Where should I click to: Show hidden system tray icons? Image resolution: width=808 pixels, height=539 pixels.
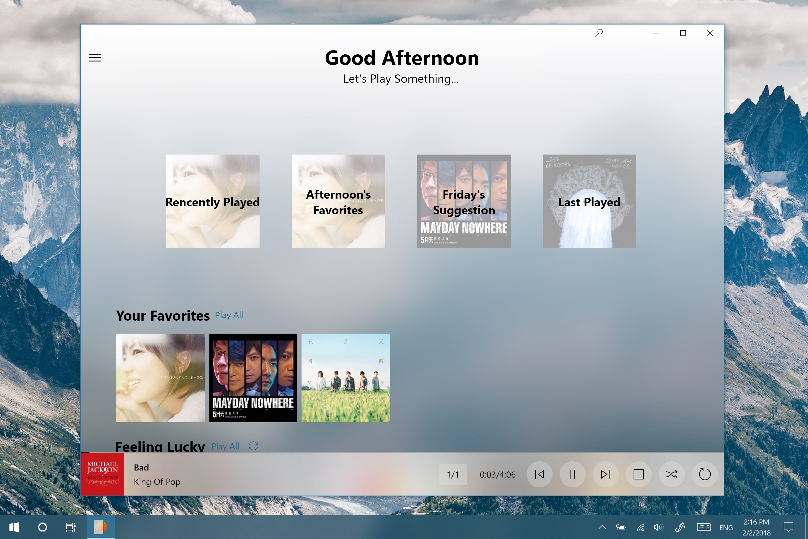(x=602, y=527)
